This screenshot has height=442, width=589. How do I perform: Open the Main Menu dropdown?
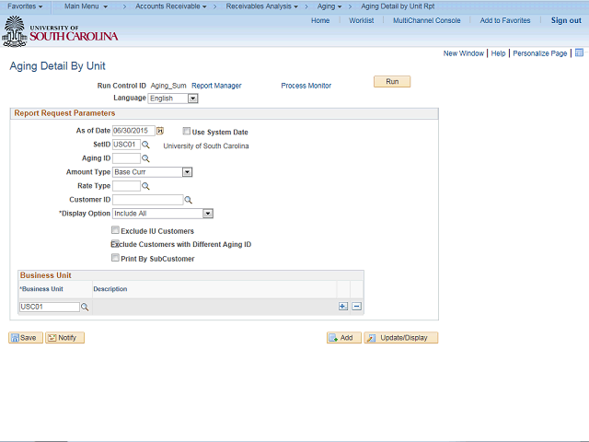pos(86,6)
